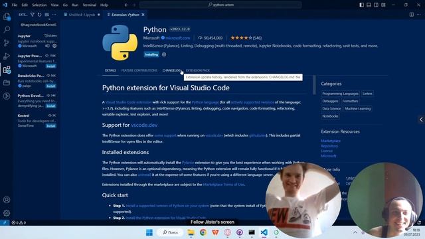
Task: Open the Go menu
Action: tap(65, 5)
